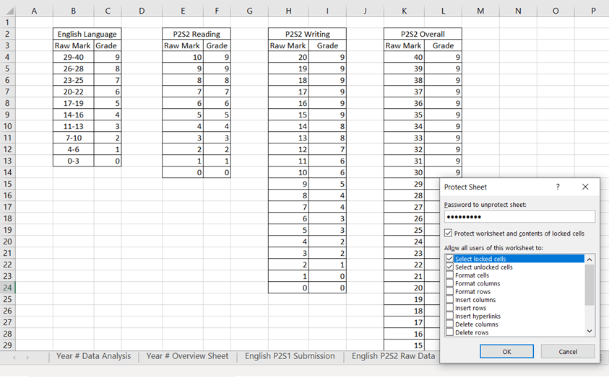609x377 pixels.
Task: Close the Protect Sheet dialog
Action: pyautogui.click(x=584, y=187)
